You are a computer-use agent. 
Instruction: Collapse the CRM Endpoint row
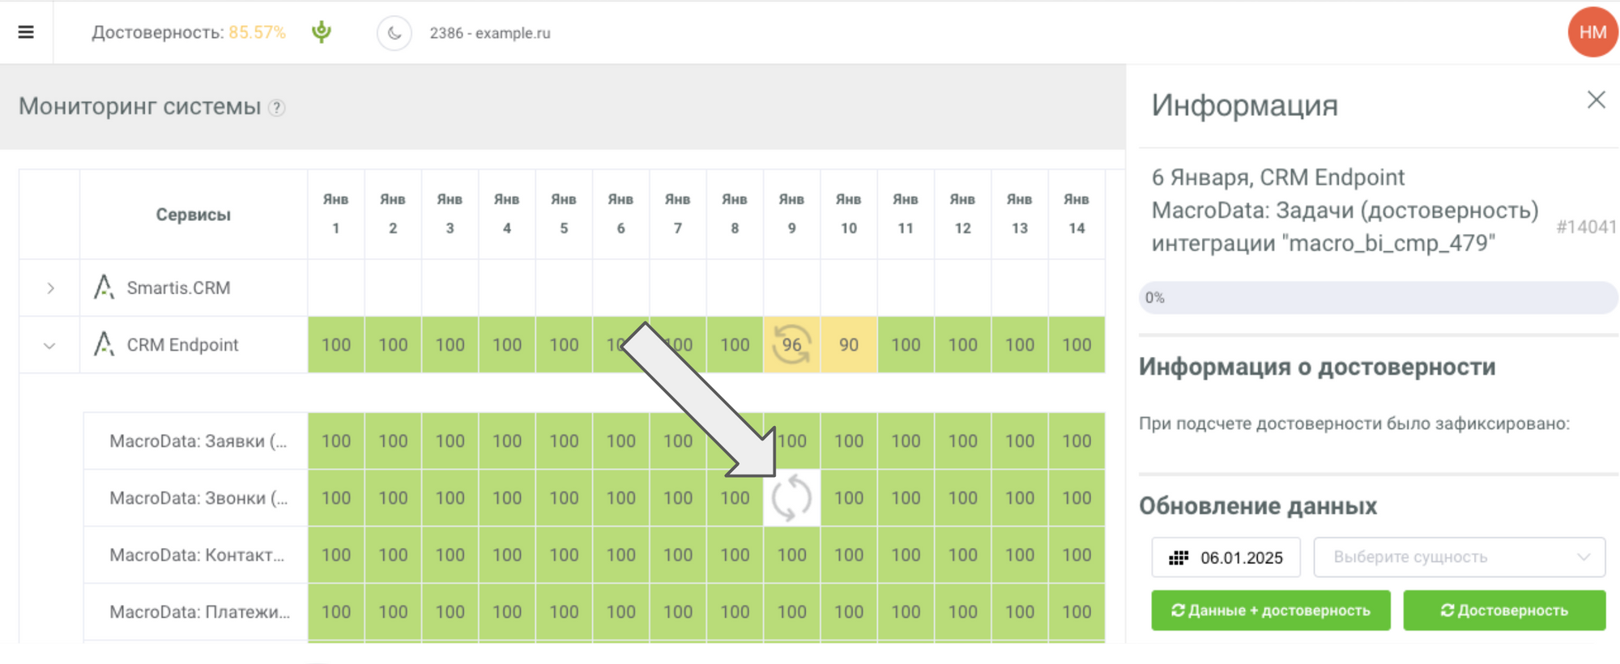coord(49,346)
